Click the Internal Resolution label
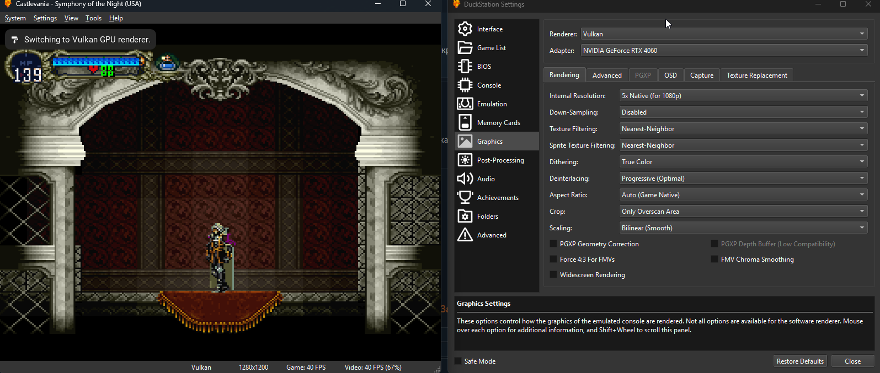880x373 pixels. point(577,96)
